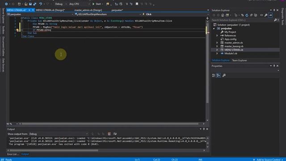Click the Solution Explorer search magnifier icon
This screenshot has height=161, width=286.
point(275,20)
